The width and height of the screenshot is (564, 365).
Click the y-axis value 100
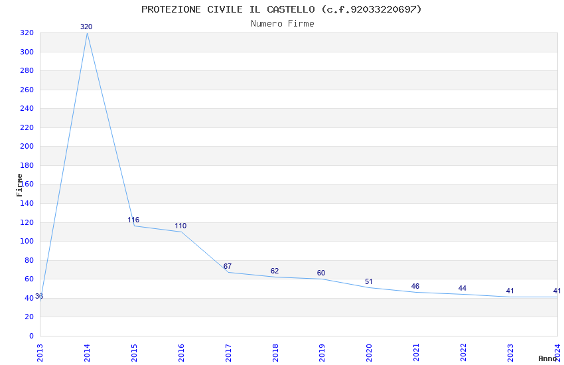27,242
